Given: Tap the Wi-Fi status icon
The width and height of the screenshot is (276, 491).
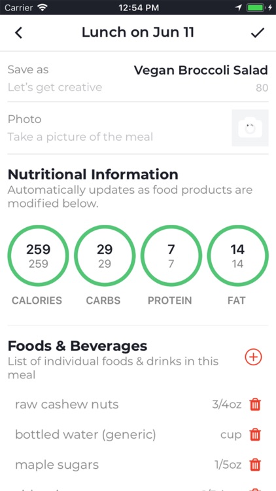Looking at the screenshot, I should (x=42, y=7).
